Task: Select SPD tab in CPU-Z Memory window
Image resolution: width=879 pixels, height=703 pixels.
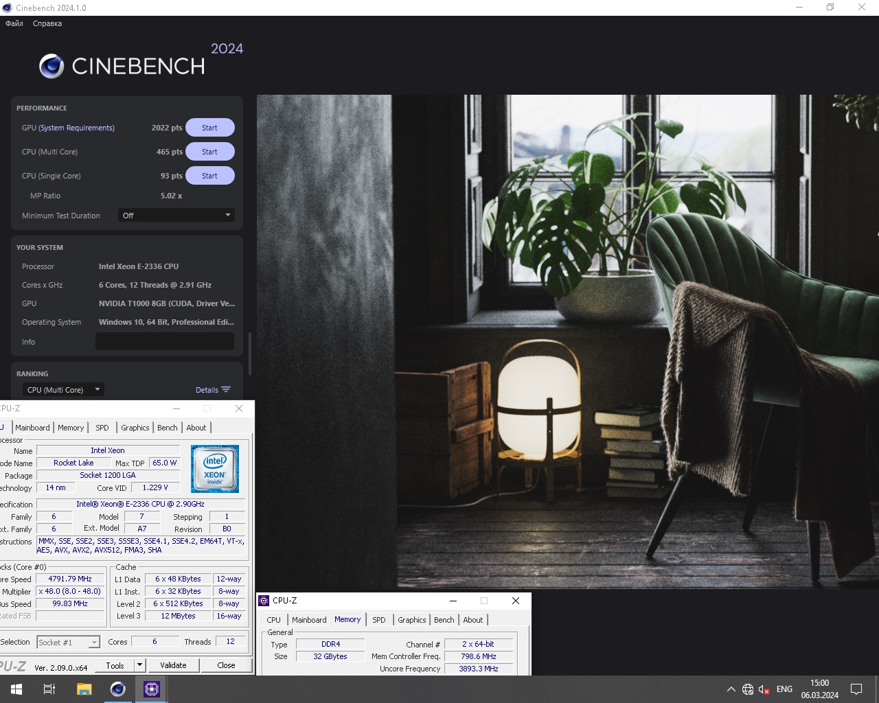Action: click(379, 620)
